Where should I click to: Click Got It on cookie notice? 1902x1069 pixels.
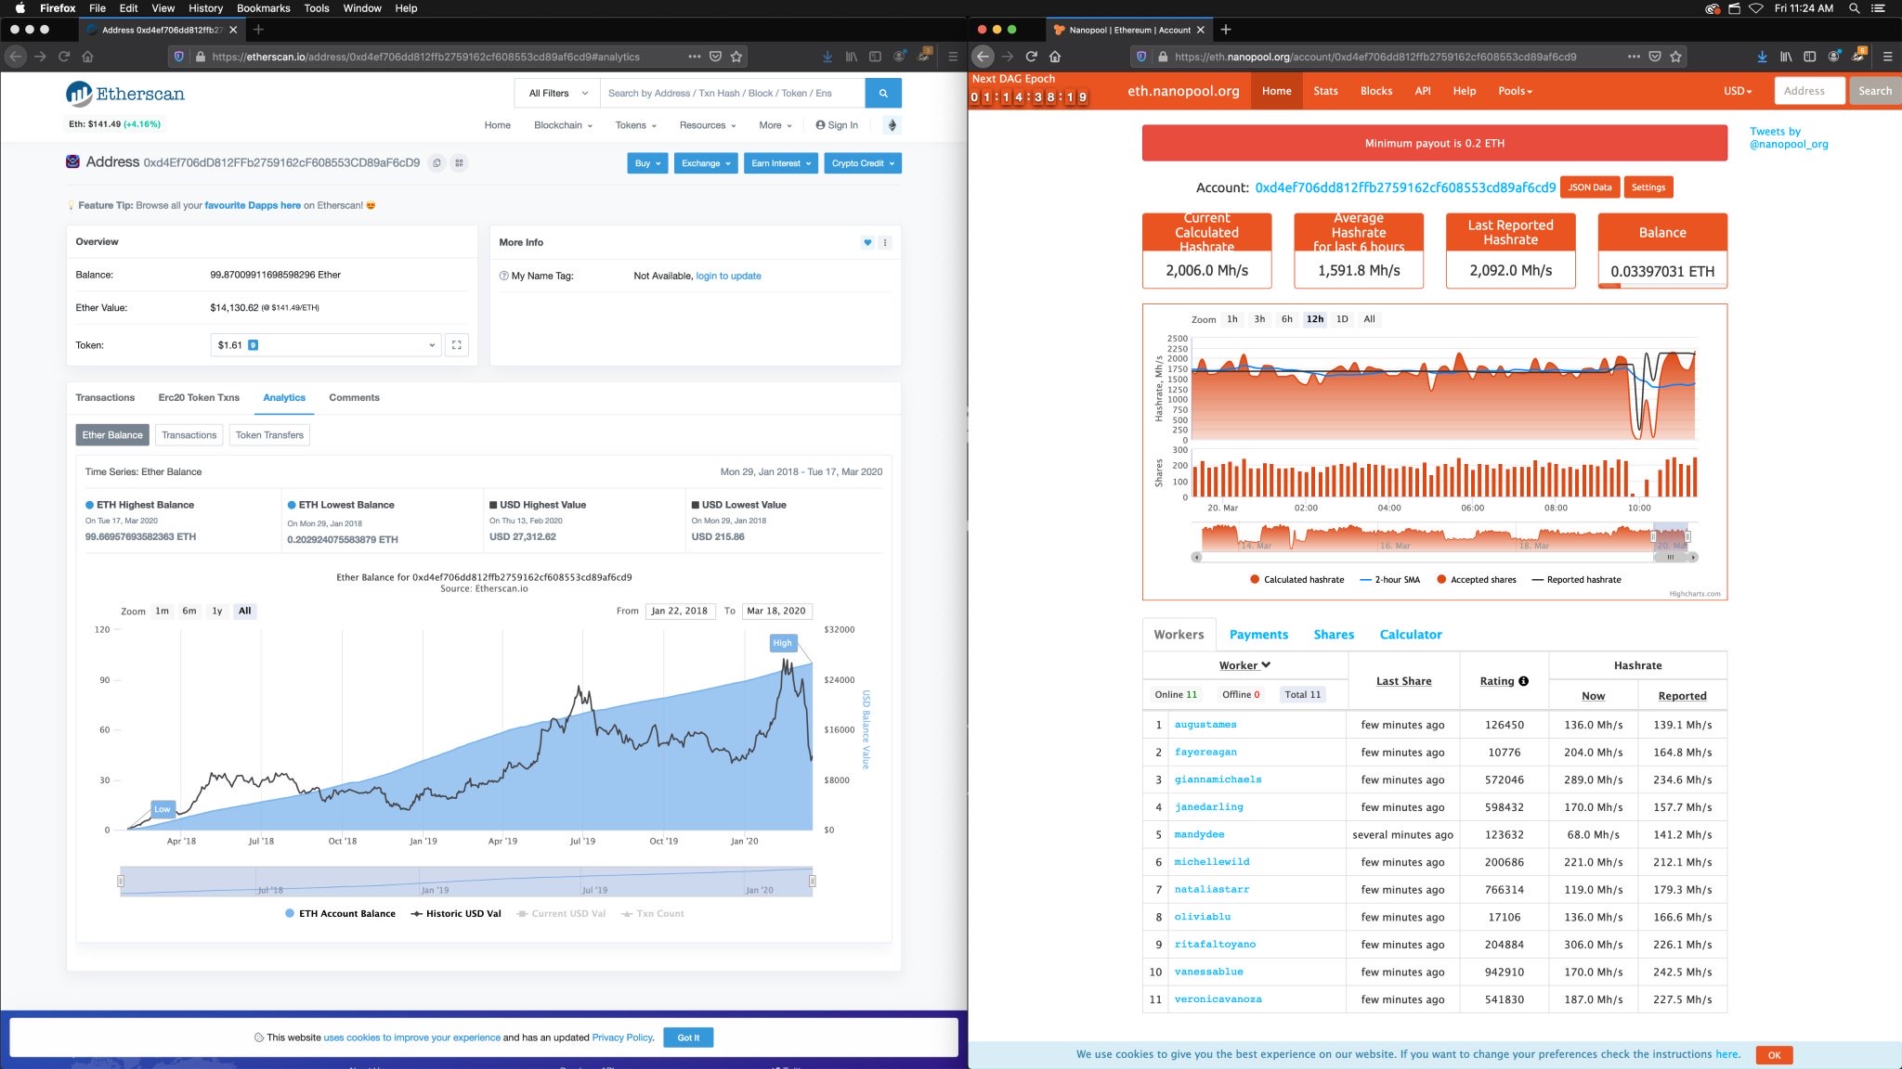click(688, 1037)
